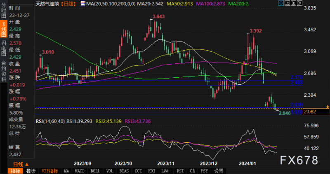The height and width of the screenshot is (174, 330).
Task: Click the RSI(14,60,40) parameter label
Action: (50, 121)
